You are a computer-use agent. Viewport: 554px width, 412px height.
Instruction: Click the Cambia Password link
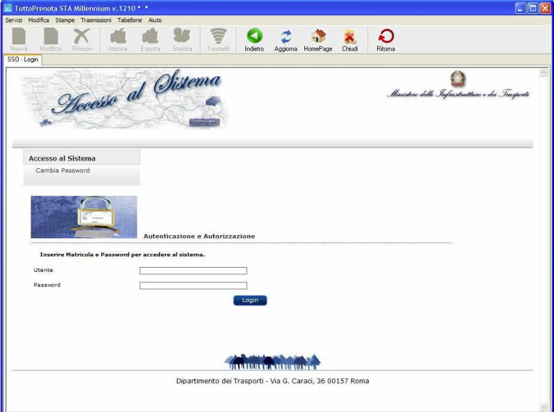point(63,170)
